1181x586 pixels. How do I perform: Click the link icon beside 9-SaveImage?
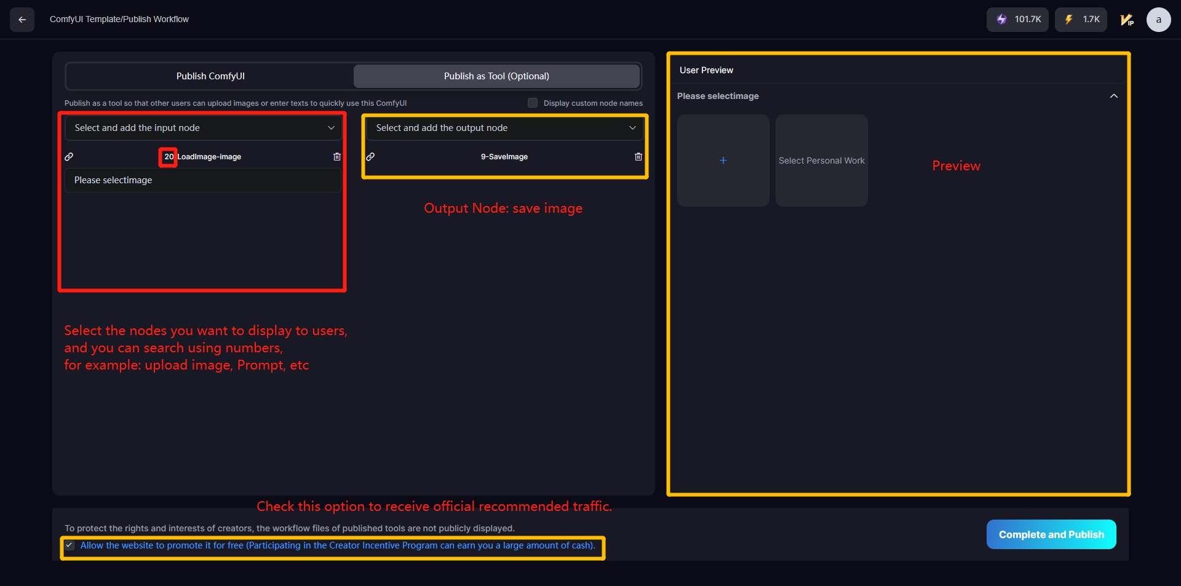coord(370,157)
